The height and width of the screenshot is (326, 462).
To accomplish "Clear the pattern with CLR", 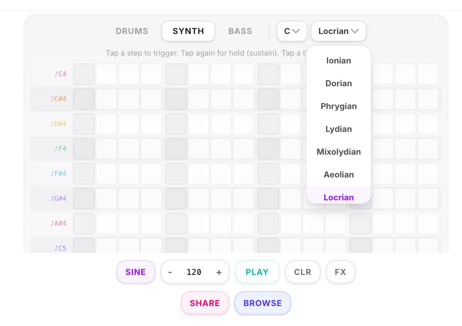I will 302,272.
